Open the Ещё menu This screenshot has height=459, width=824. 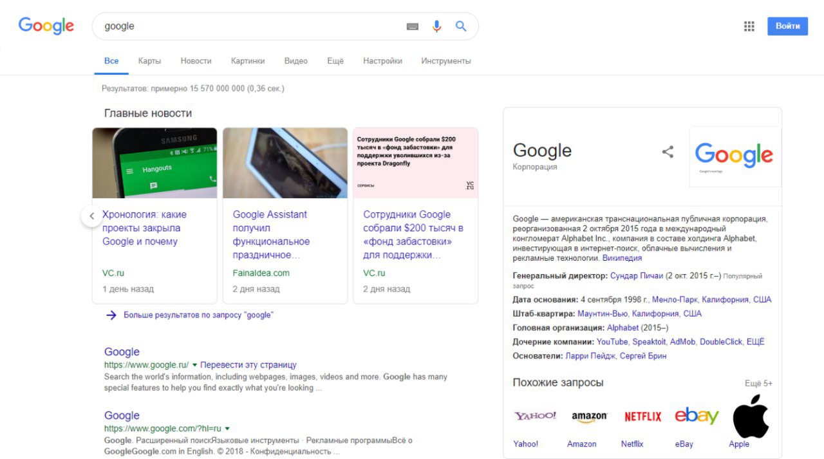tap(335, 61)
